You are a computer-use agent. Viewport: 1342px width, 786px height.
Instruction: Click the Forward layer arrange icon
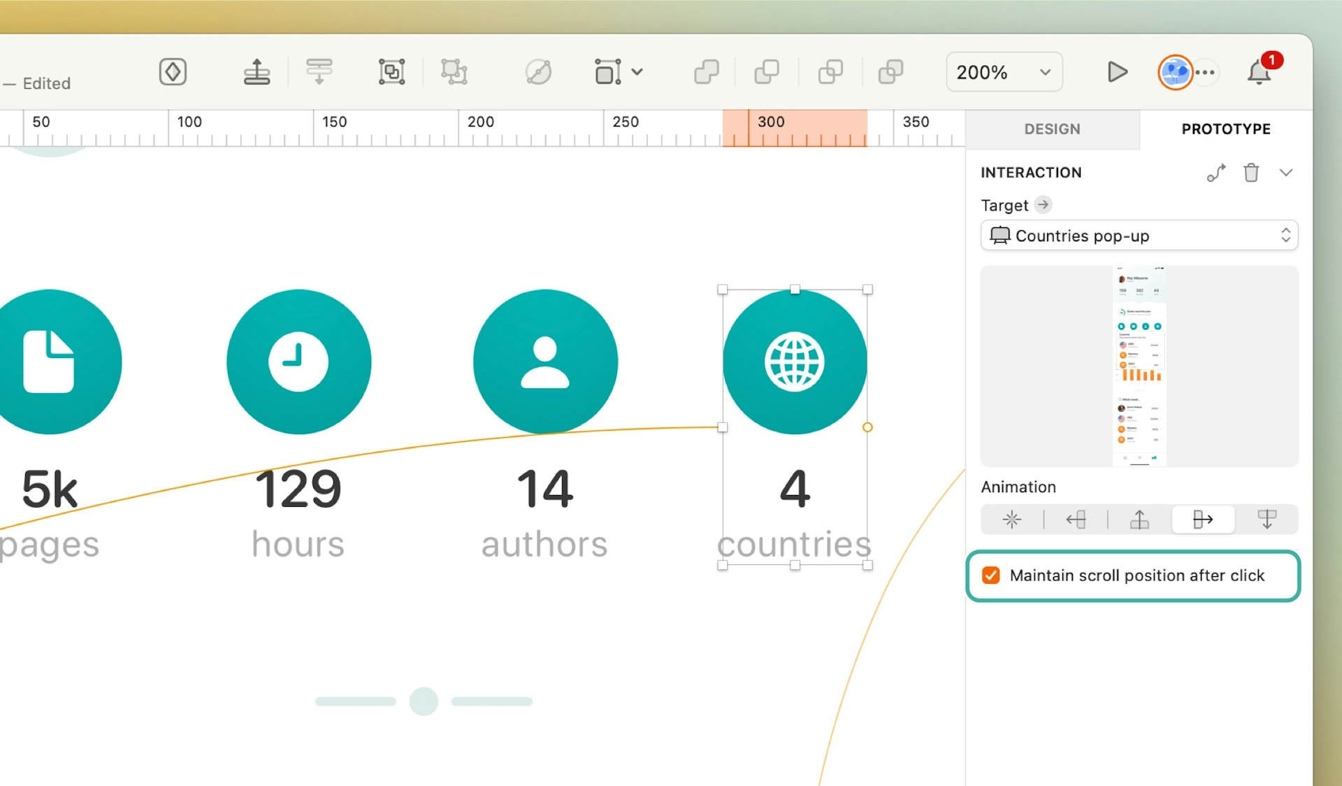257,72
